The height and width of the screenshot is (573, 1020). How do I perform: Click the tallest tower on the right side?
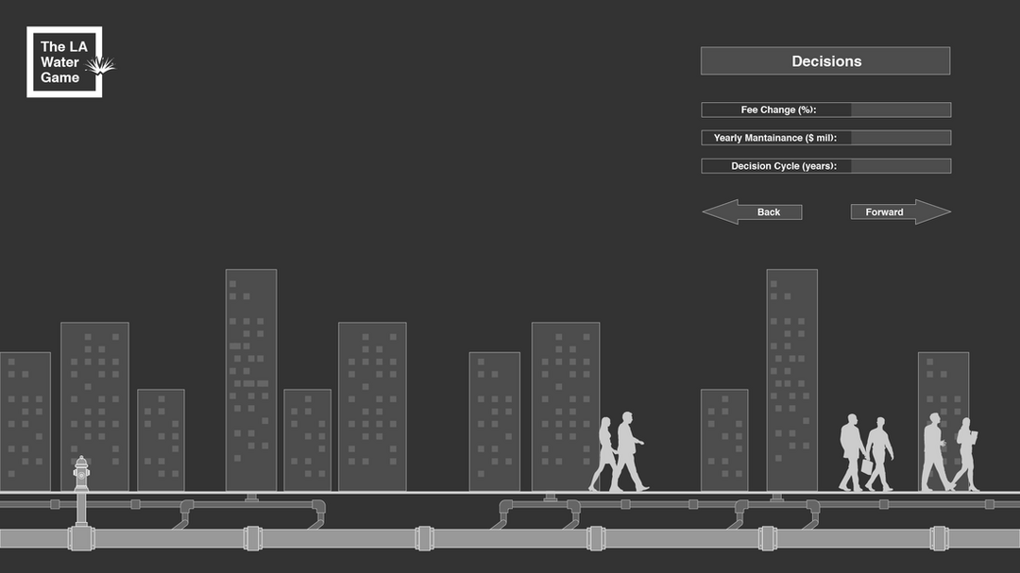click(791, 378)
